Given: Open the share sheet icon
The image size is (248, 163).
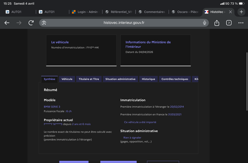Looking at the screenshot, I should pos(217,23).
